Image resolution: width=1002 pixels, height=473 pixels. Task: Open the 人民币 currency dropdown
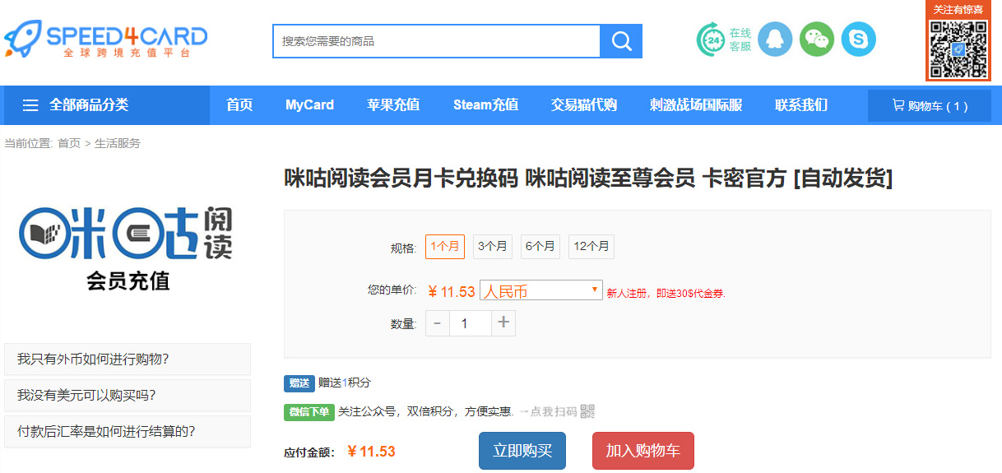coord(541,290)
